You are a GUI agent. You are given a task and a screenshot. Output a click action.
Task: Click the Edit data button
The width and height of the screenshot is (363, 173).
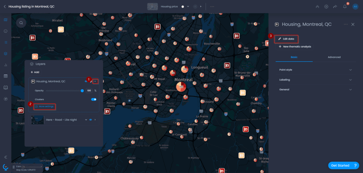pyautogui.click(x=286, y=39)
